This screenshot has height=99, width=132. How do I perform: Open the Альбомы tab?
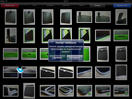(x=50, y=5)
